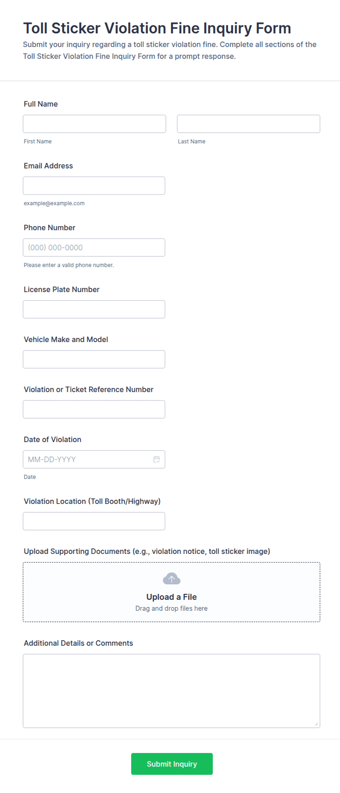Click the Last Name field
340x793 pixels.
click(x=249, y=124)
